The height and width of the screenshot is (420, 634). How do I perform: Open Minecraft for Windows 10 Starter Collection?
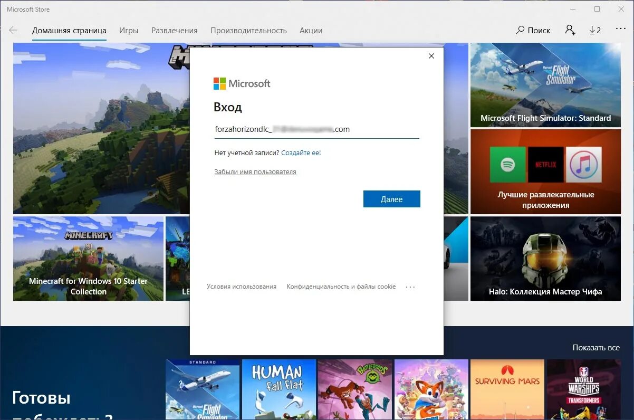(88, 259)
